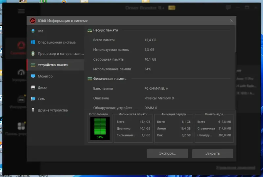Click the USB icon beside Другие устройства
The width and height of the screenshot is (263, 177).
(33, 110)
